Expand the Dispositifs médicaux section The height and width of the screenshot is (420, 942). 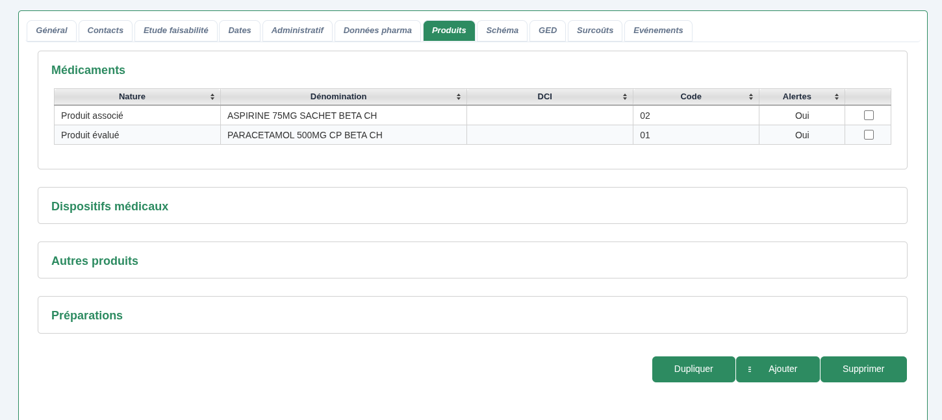pos(110,206)
